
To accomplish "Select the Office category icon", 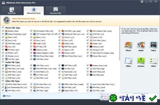I will point(128,62).
